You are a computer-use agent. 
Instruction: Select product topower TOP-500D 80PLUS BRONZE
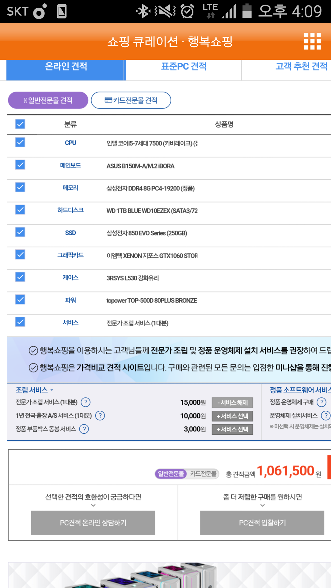(152, 300)
